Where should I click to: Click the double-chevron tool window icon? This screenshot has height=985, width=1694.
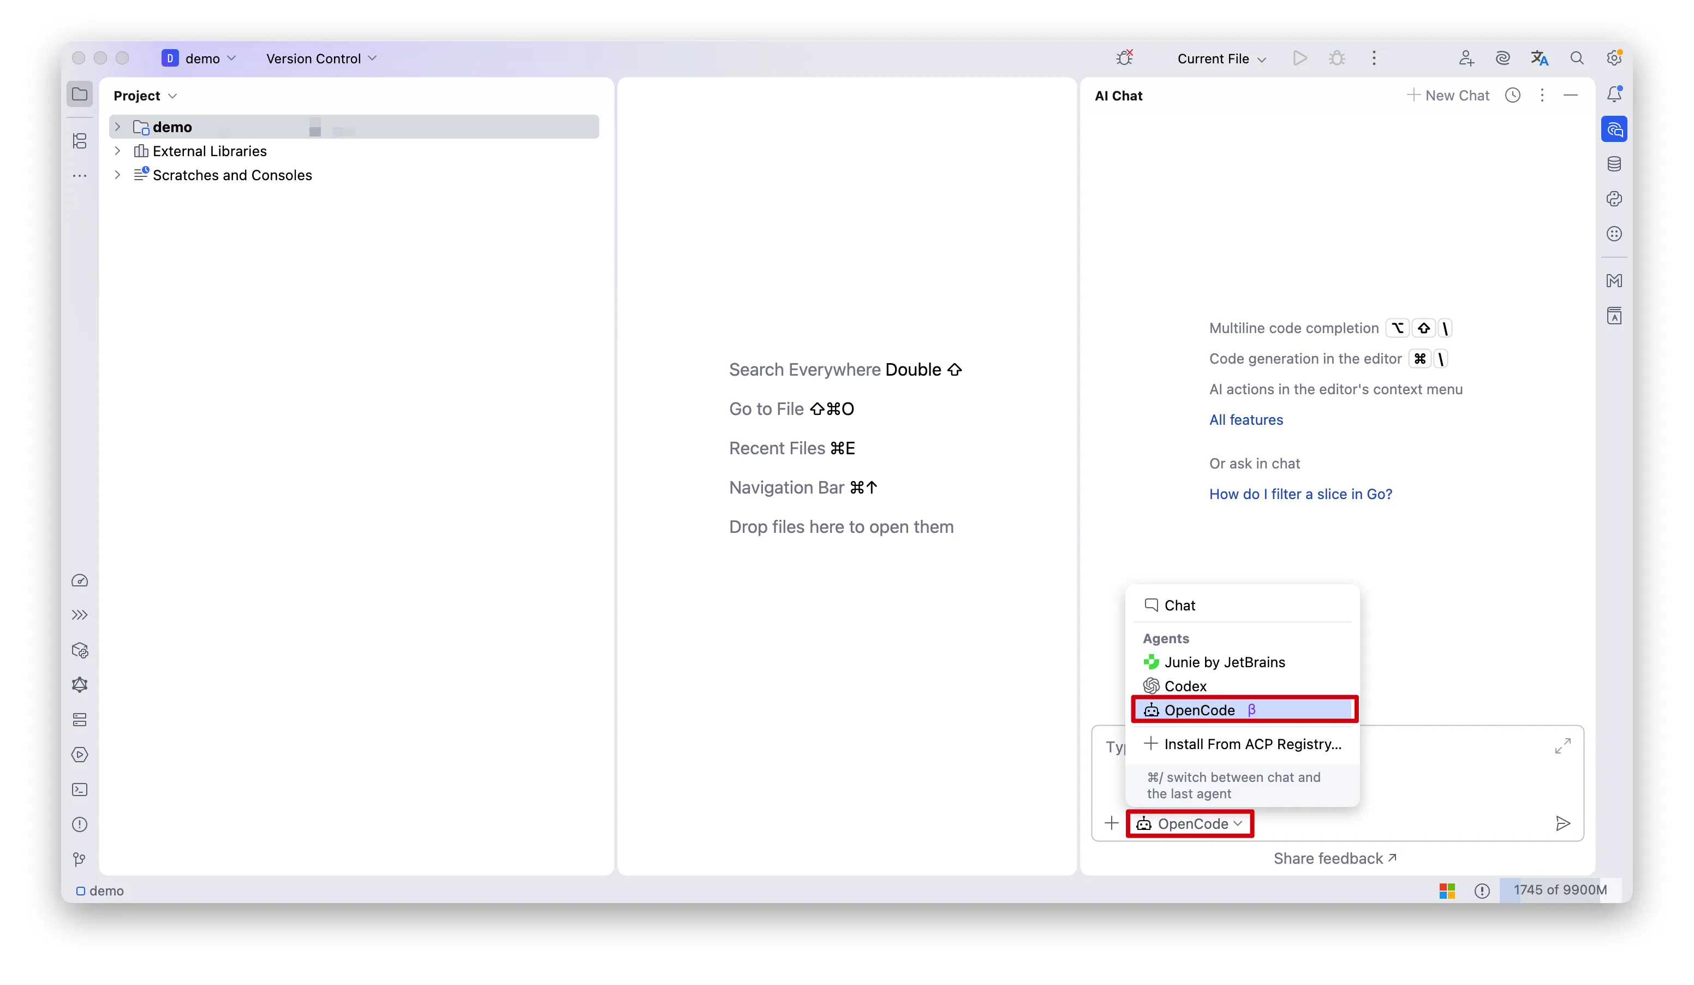pos(79,614)
